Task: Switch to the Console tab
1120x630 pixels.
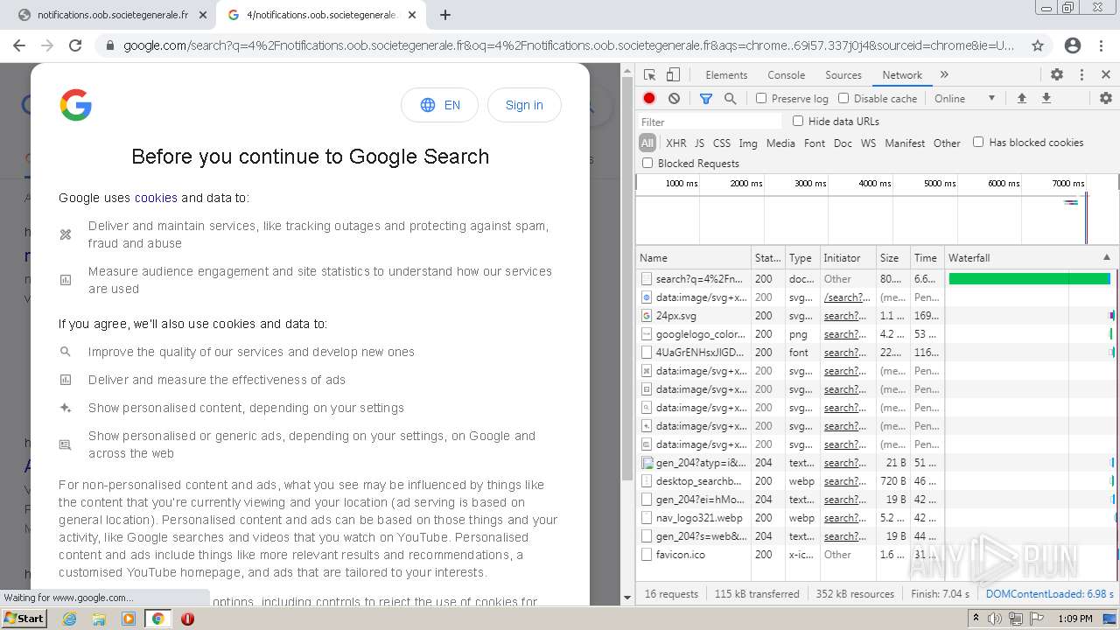Action: [x=786, y=75]
